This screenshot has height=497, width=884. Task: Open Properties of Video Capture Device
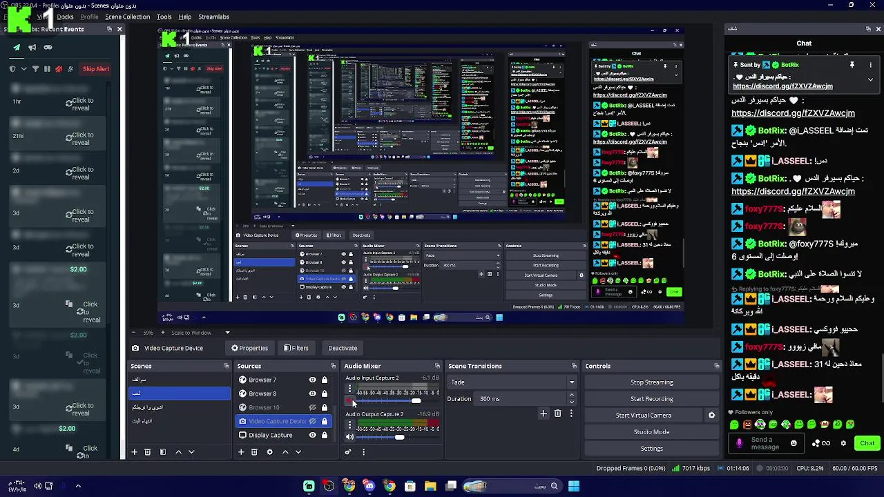(249, 348)
